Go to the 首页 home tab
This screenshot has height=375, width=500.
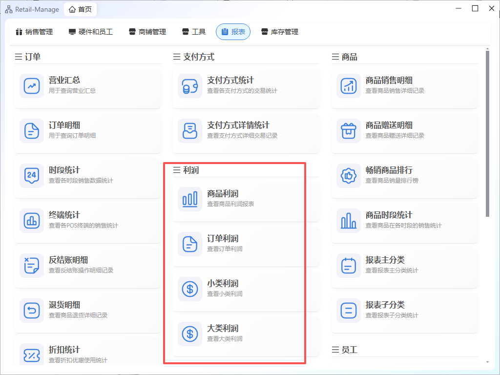coord(81,9)
